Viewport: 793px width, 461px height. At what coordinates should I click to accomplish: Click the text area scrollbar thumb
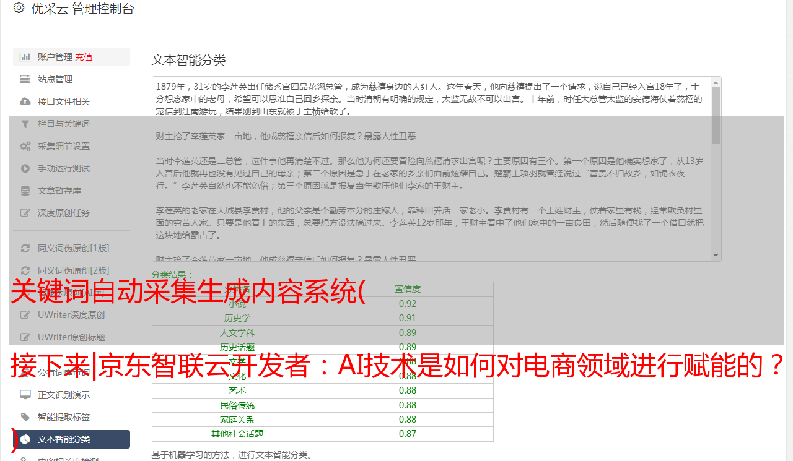pyautogui.click(x=716, y=116)
